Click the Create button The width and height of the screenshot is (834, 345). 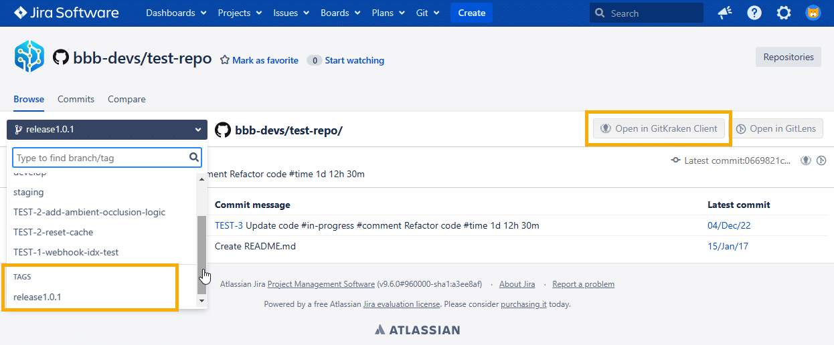pyautogui.click(x=472, y=13)
